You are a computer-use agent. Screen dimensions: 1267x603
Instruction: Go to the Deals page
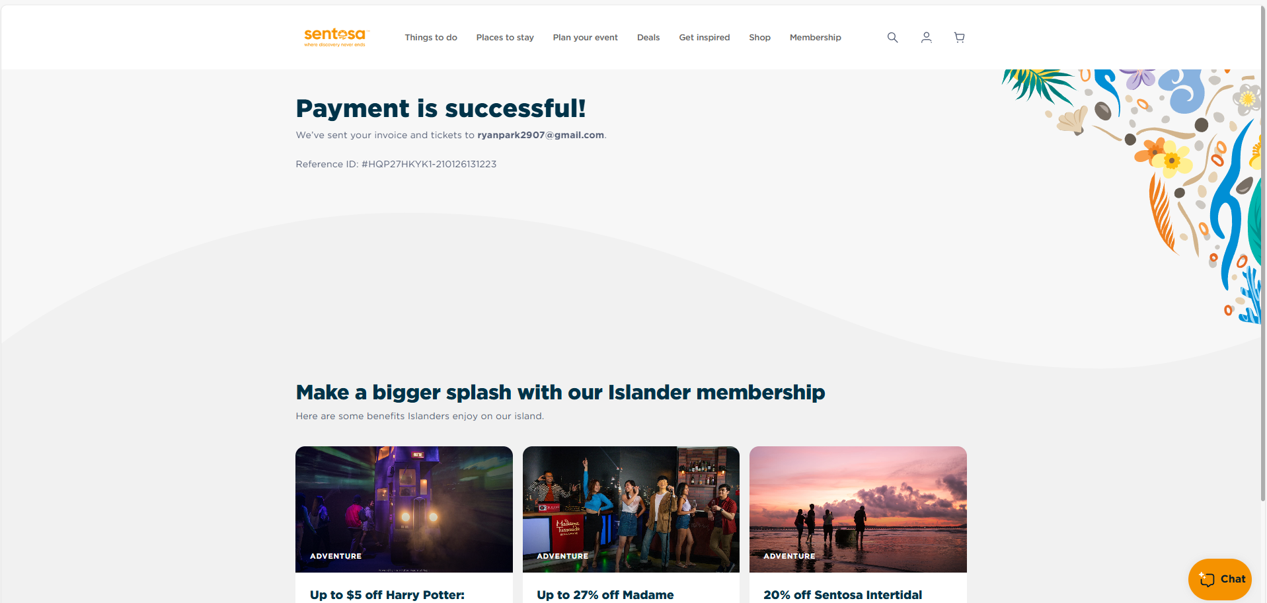coord(648,38)
